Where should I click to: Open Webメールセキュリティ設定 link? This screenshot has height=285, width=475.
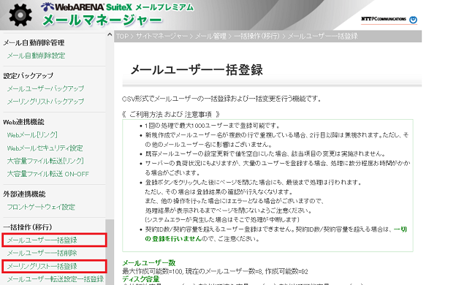click(x=45, y=148)
